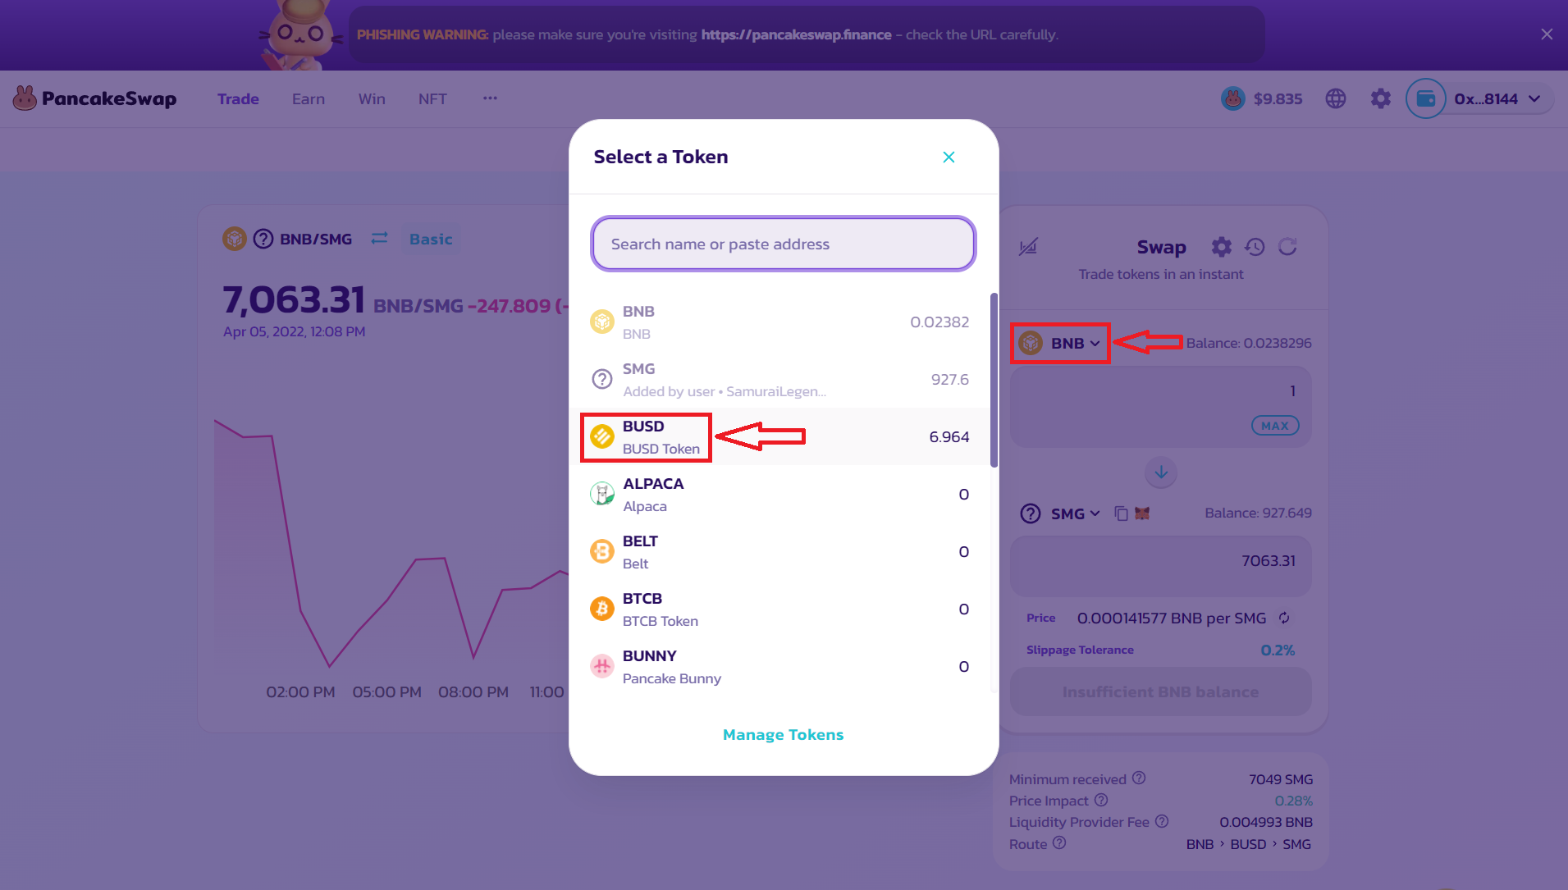The width and height of the screenshot is (1568, 890).
Task: Add SMG to MetaMask fox icon
Action: pos(1142,513)
